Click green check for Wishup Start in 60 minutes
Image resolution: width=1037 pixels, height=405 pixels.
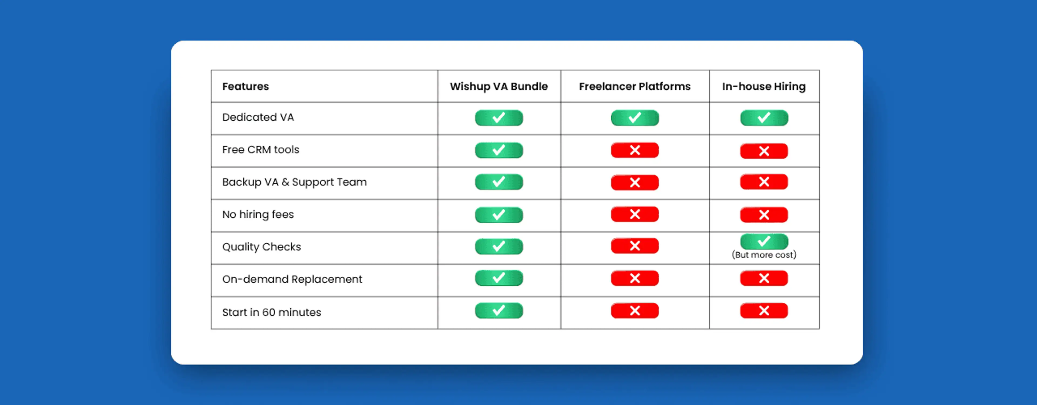pos(499,311)
